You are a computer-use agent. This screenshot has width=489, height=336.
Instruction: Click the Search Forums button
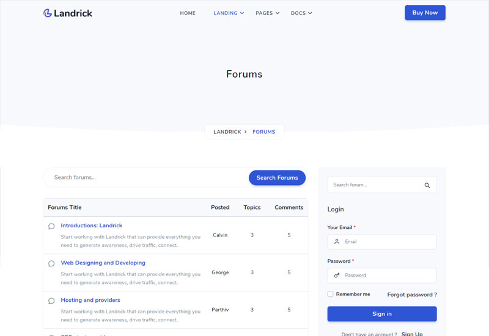point(277,178)
